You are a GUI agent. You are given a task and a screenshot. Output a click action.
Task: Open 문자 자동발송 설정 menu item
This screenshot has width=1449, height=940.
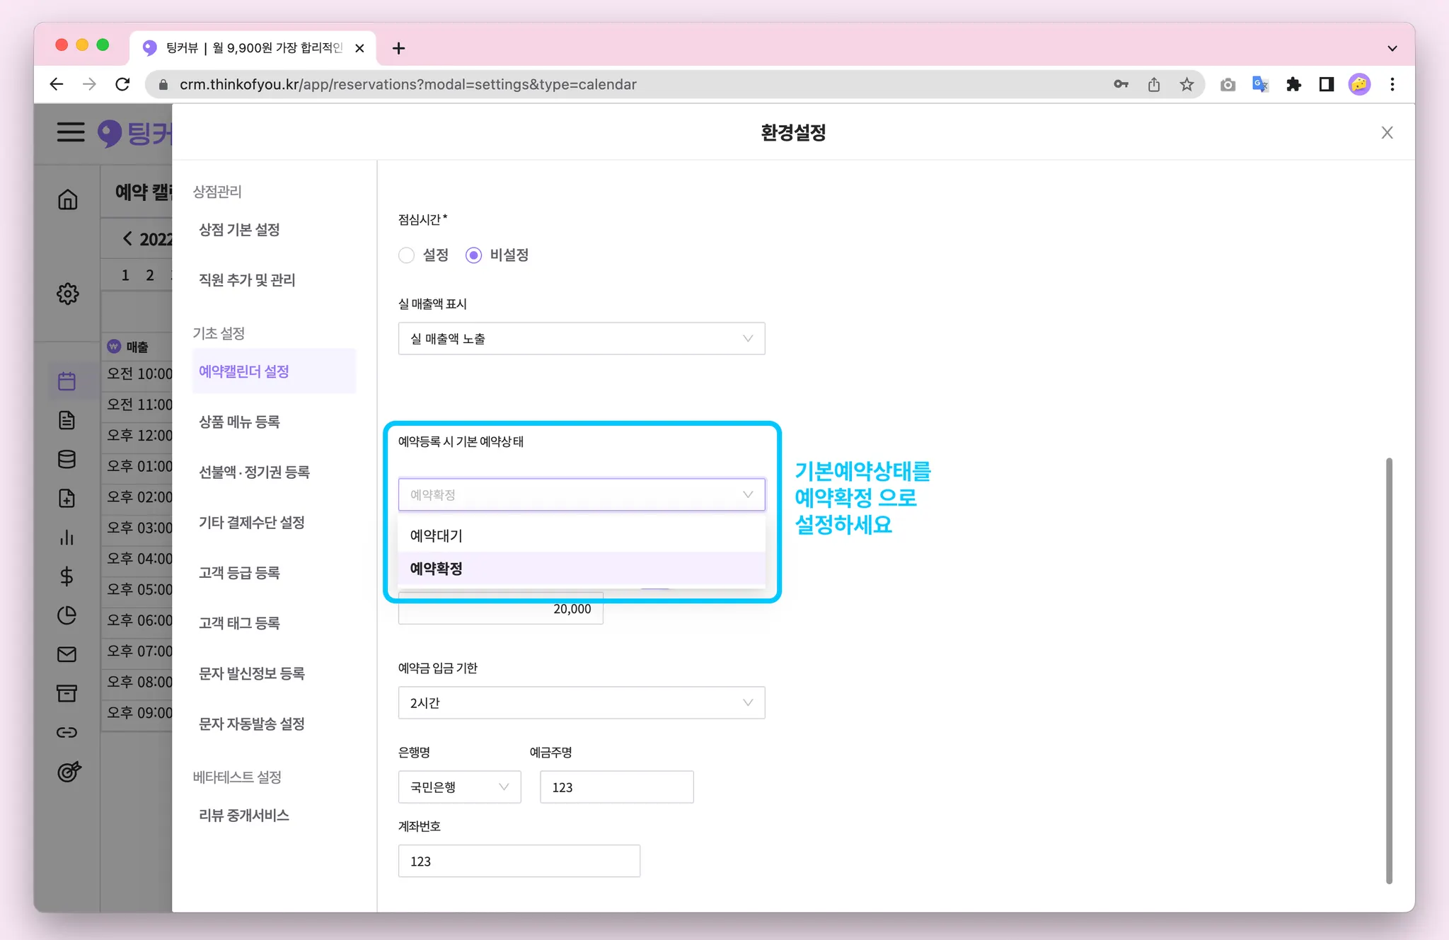click(x=251, y=724)
